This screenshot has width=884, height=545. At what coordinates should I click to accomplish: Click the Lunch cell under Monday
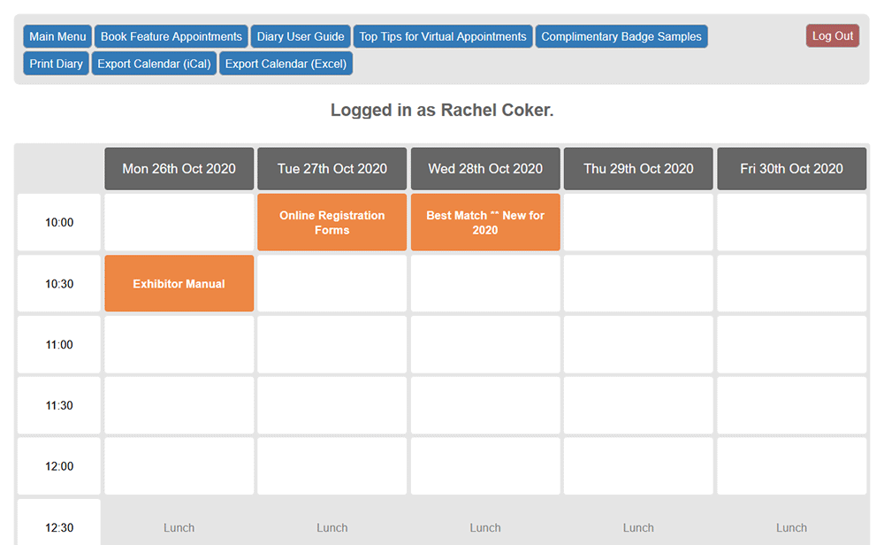point(179,526)
